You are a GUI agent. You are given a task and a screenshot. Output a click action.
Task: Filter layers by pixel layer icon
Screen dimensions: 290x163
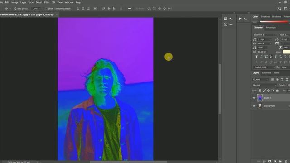pyautogui.click(x=273, y=80)
